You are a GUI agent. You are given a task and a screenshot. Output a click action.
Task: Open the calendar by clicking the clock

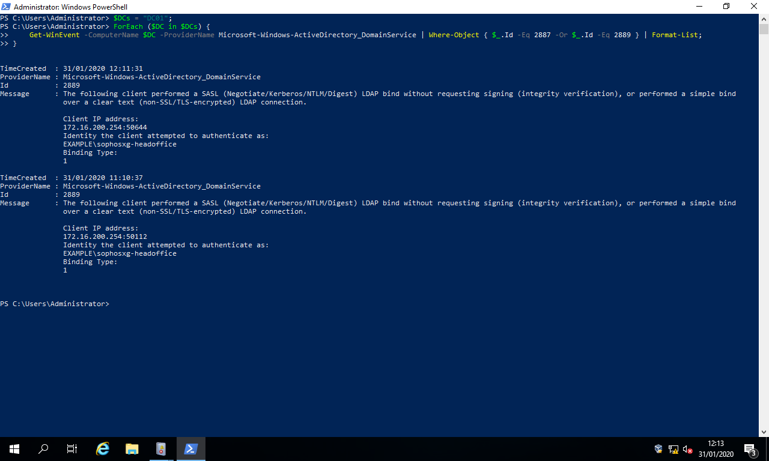pyautogui.click(x=716, y=448)
